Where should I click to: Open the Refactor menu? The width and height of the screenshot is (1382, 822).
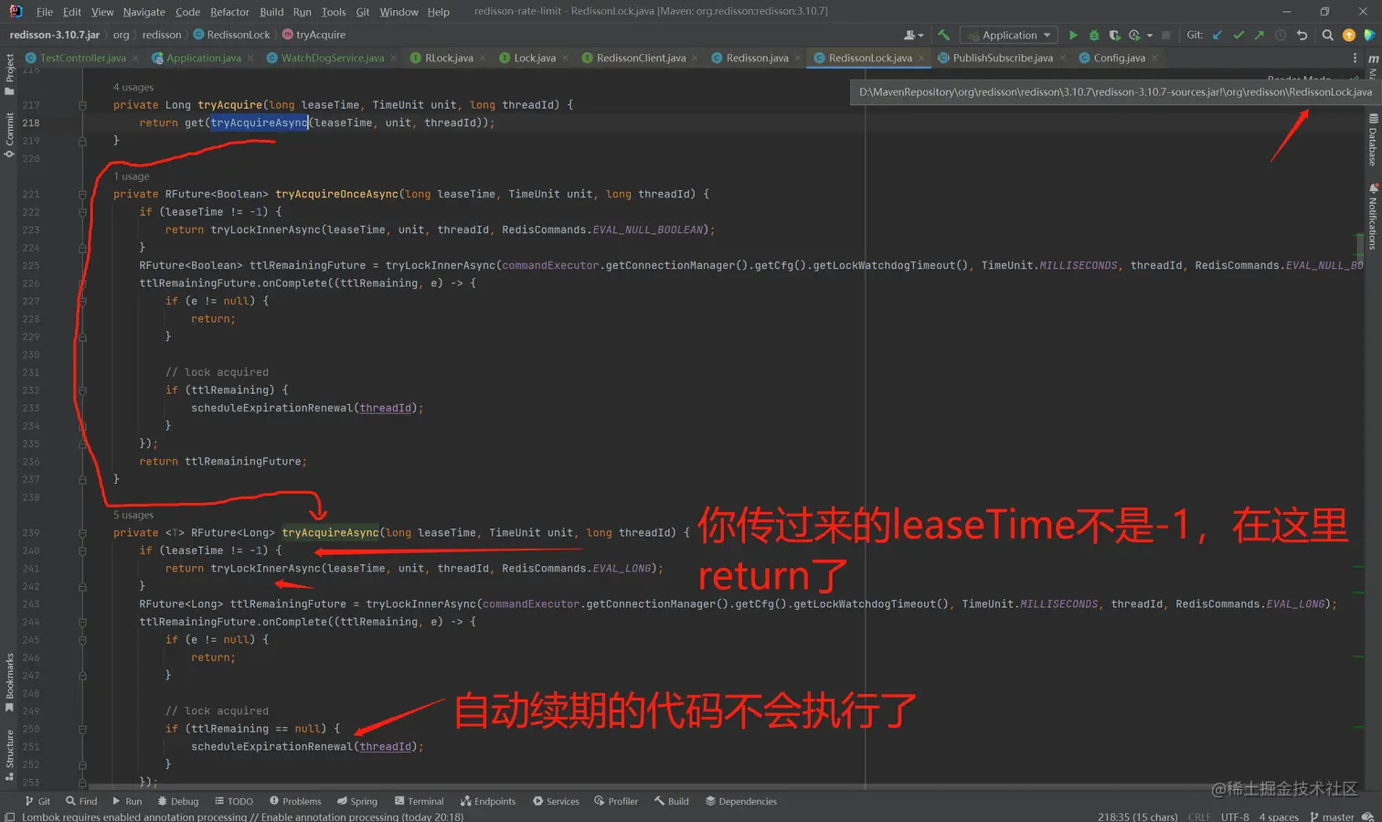tap(229, 12)
